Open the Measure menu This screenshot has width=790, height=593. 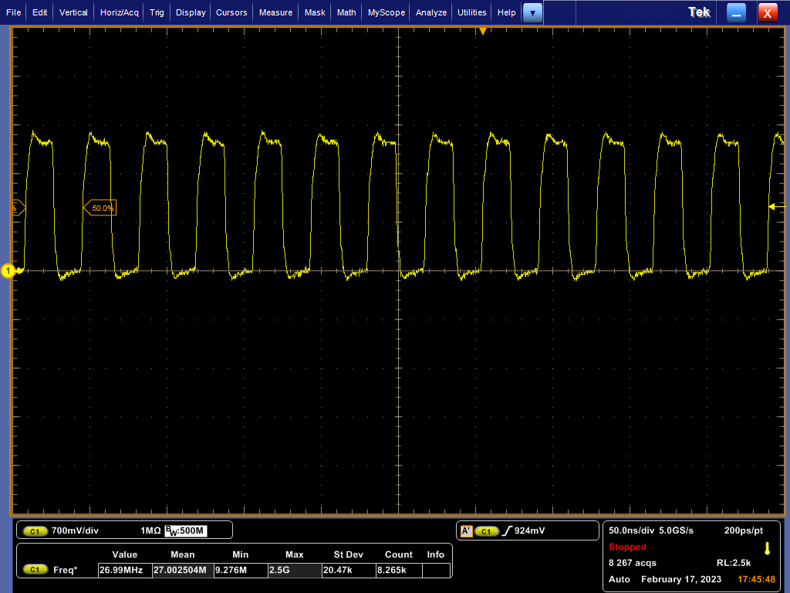[275, 12]
